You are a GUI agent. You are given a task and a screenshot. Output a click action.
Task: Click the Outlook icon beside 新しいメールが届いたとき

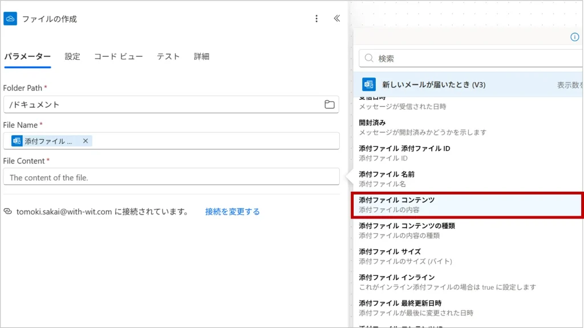pyautogui.click(x=368, y=84)
